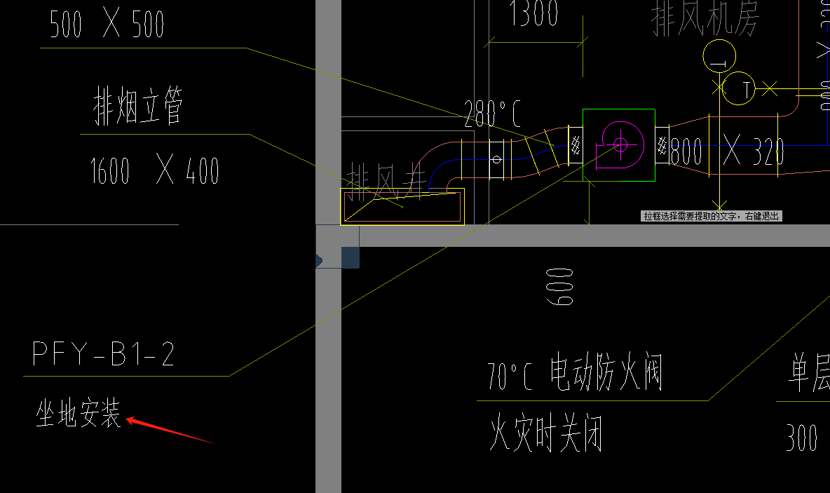Click the '800 X 320' duct size text
The width and height of the screenshot is (830, 493).
tap(728, 150)
